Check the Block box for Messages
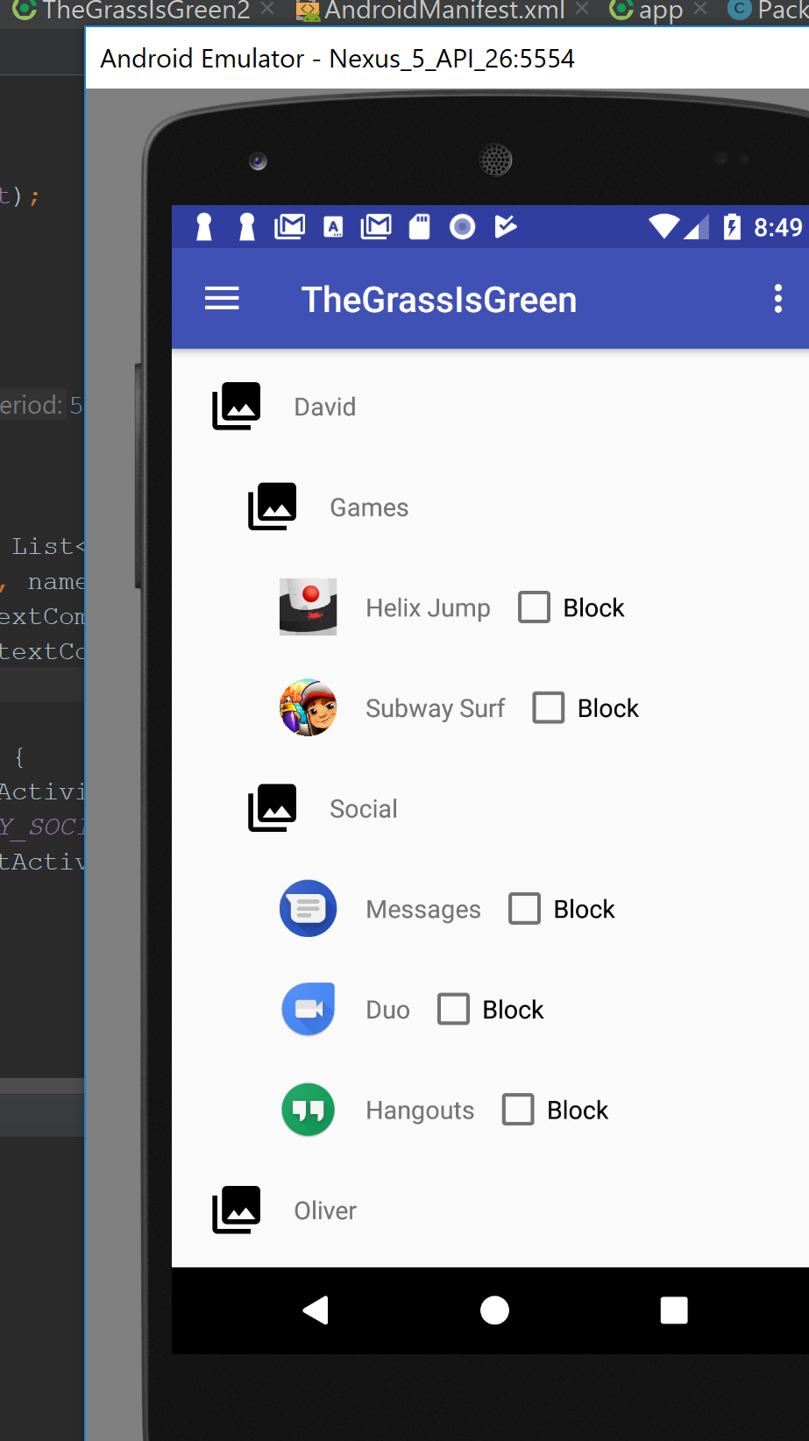Screen dimensions: 809x1441 click(x=524, y=908)
